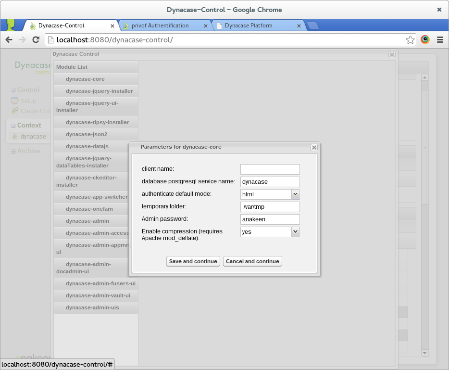Click the scrollbar up arrow in the background panel

click(424, 77)
